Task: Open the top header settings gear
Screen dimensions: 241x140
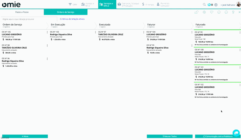Action: (x=216, y=5)
